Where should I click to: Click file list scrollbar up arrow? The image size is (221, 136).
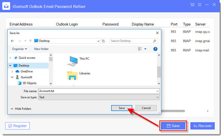(159, 55)
